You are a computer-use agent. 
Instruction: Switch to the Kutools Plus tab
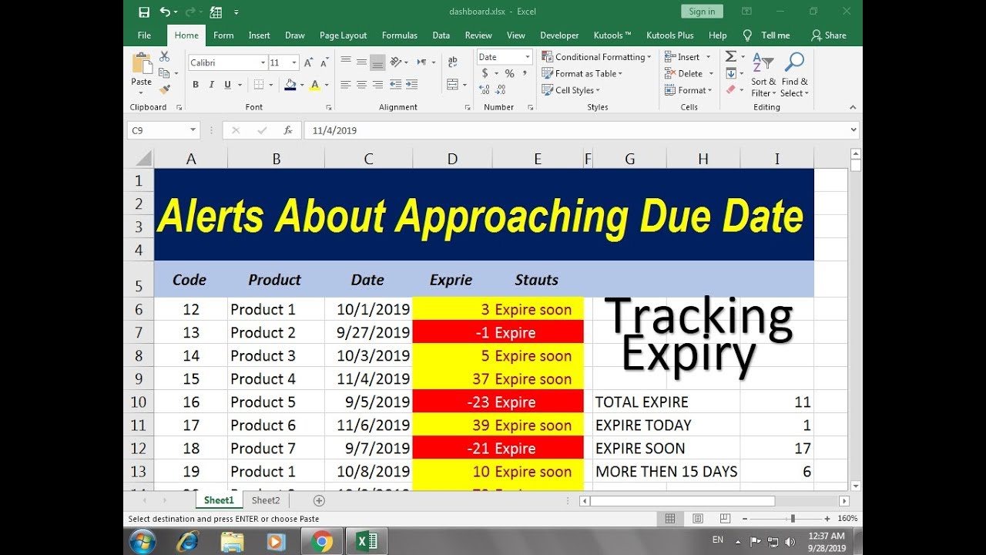point(670,35)
